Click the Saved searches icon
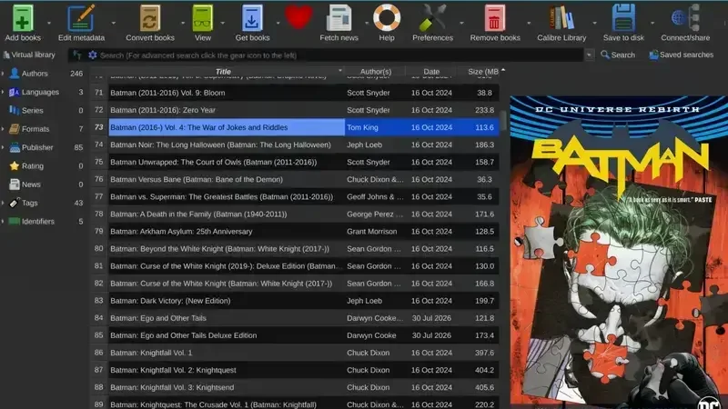The height and width of the screenshot is (409, 728). [653, 55]
